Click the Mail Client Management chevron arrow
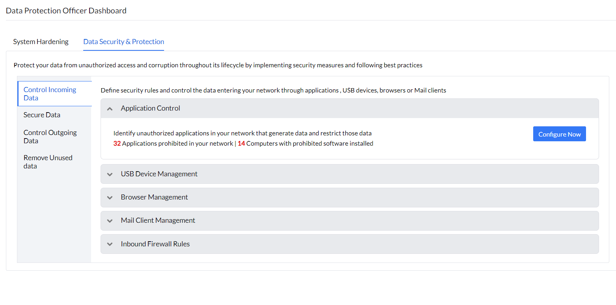This screenshot has height=305, width=616. click(x=110, y=221)
